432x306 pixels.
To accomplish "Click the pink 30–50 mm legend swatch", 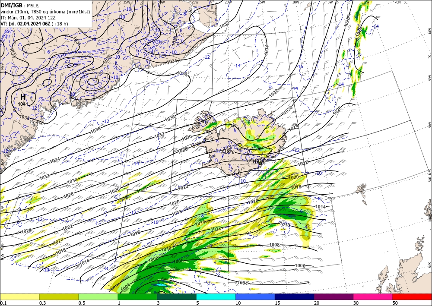I will click(x=373, y=297).
